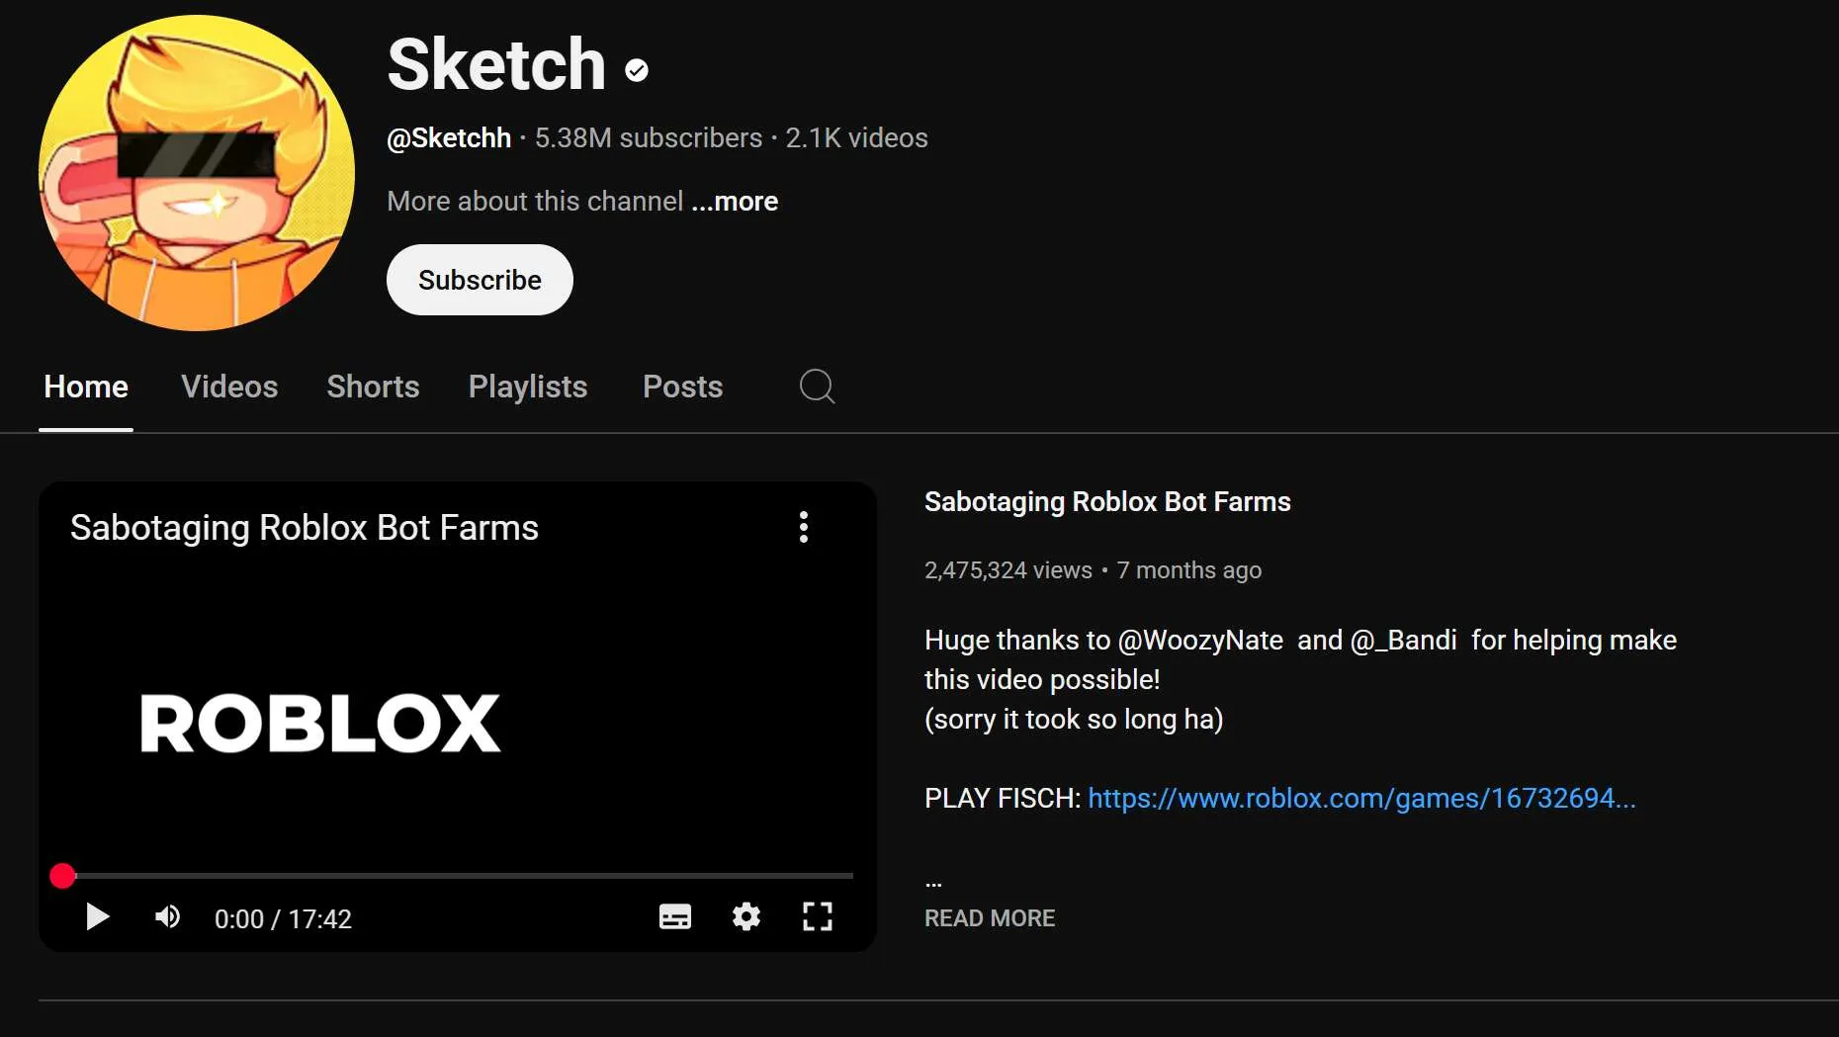Click the @WoozyNate mention

1200,641
